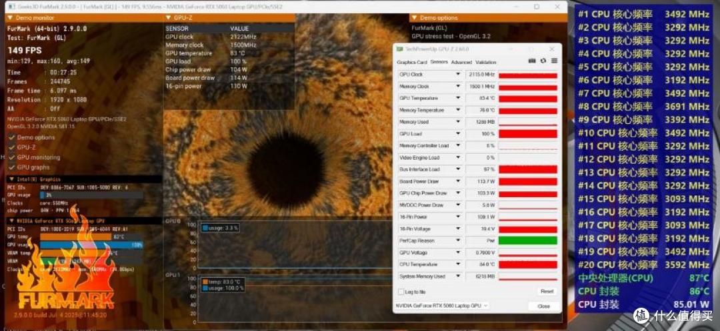Collapse the Intel(R) Graphics section
Viewport: 720px width, 331px height.
point(83,179)
